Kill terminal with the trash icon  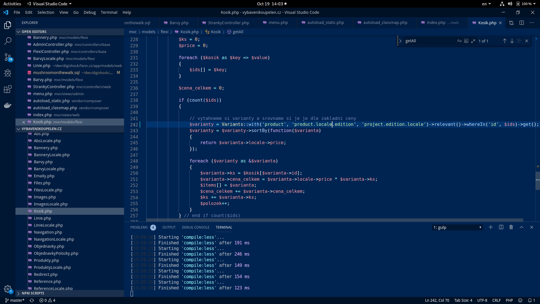point(511,227)
